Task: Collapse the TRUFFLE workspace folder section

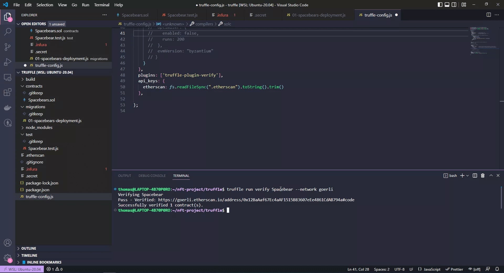Action: [x=18, y=72]
